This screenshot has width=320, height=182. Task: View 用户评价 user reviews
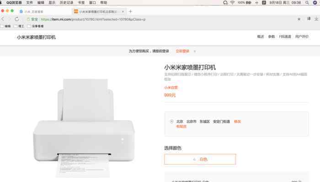pyautogui.click(x=302, y=36)
